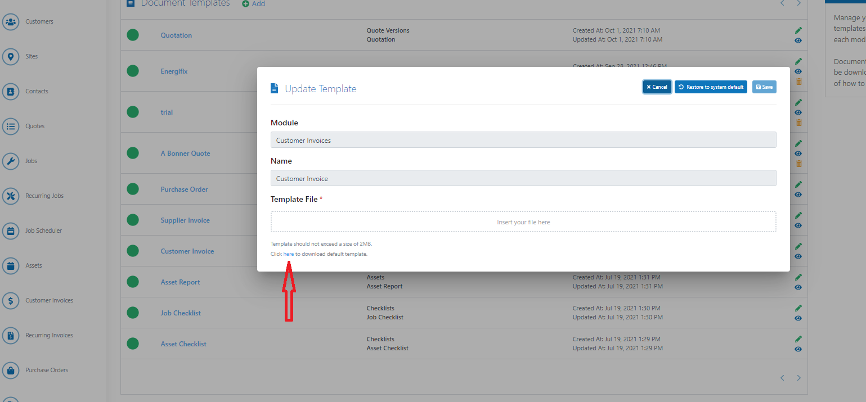Open the Quotes list icon

pos(10,127)
